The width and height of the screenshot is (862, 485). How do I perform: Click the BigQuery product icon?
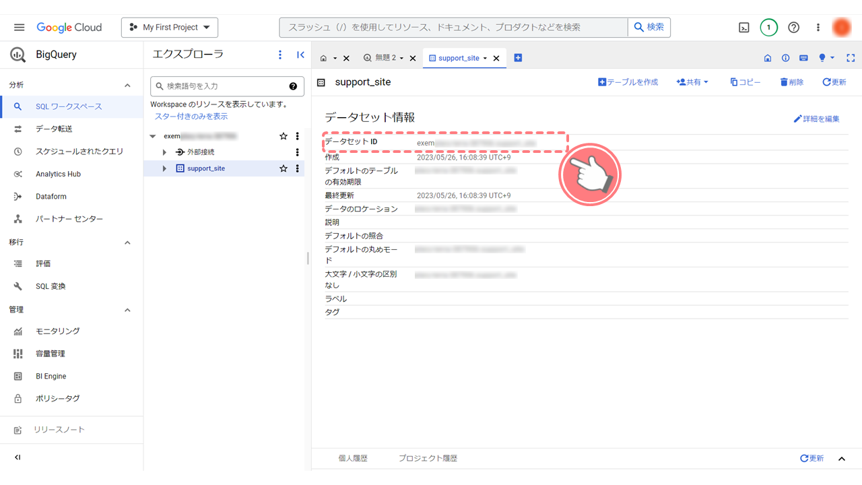[x=18, y=55]
